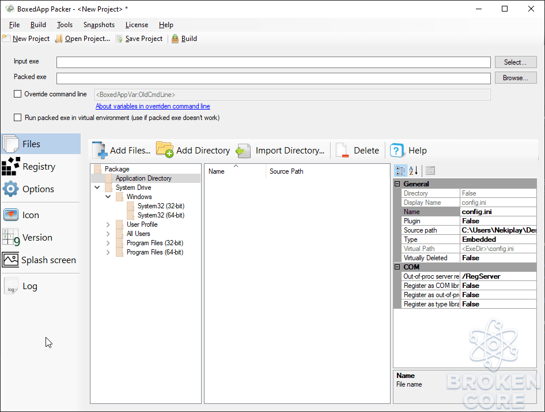Delete the selected file entry

357,151
